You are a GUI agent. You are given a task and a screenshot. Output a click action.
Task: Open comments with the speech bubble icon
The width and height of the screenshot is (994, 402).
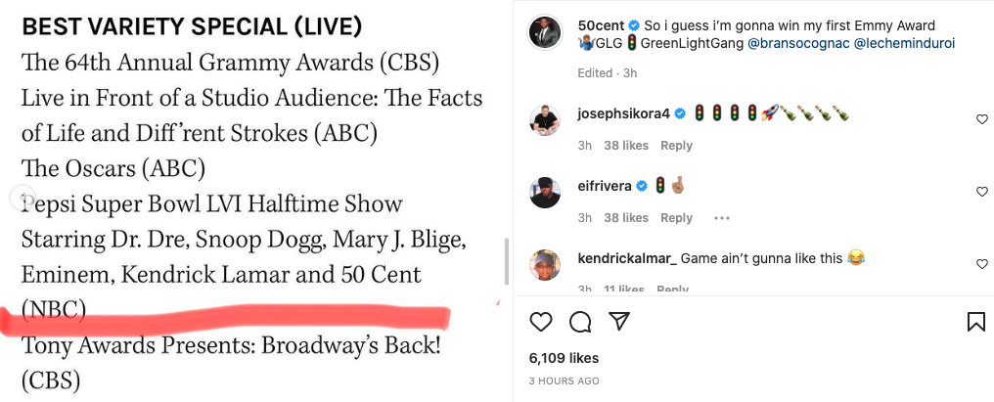pos(580,322)
